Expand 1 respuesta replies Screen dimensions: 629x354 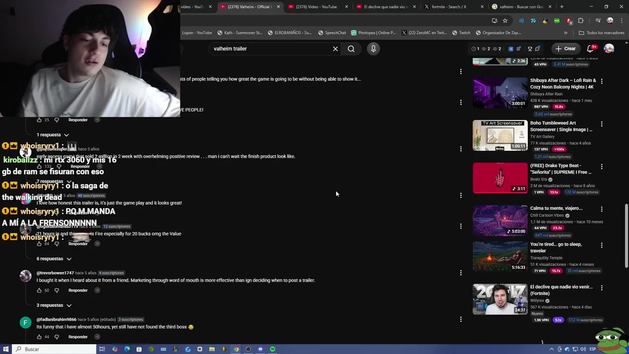(x=53, y=135)
